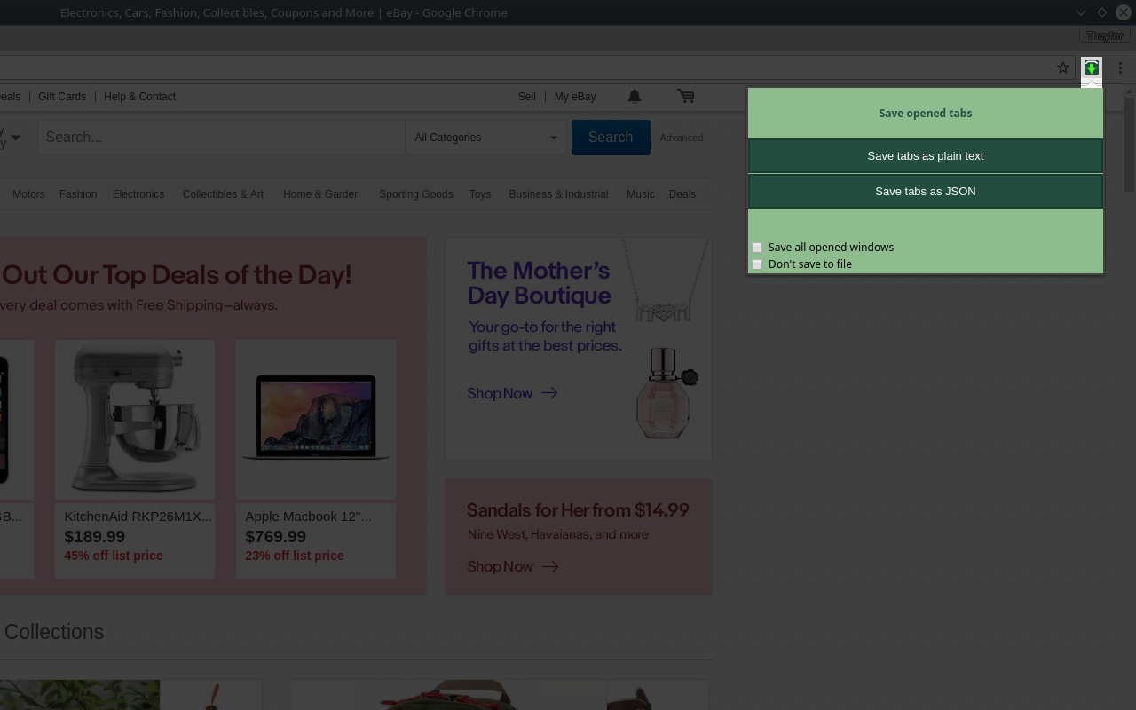This screenshot has height=710, width=1136.
Task: Click the Sandals for Her from $14.99 headline
Action: coord(578,510)
